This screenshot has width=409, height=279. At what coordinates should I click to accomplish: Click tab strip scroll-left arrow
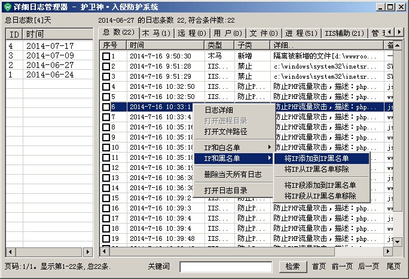[x=390, y=32]
